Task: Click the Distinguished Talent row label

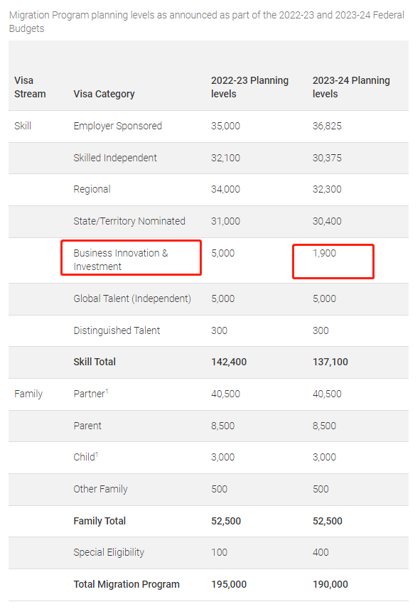Action: pos(117,330)
